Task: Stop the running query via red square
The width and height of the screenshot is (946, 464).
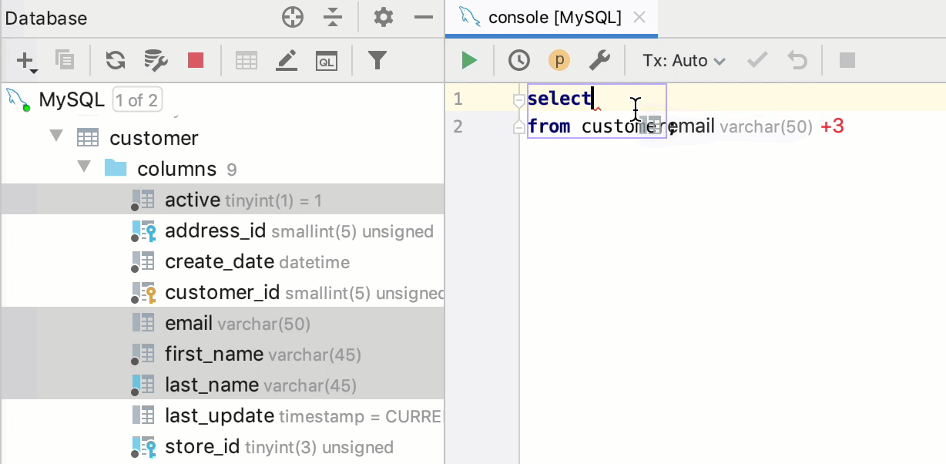Action: [x=196, y=60]
